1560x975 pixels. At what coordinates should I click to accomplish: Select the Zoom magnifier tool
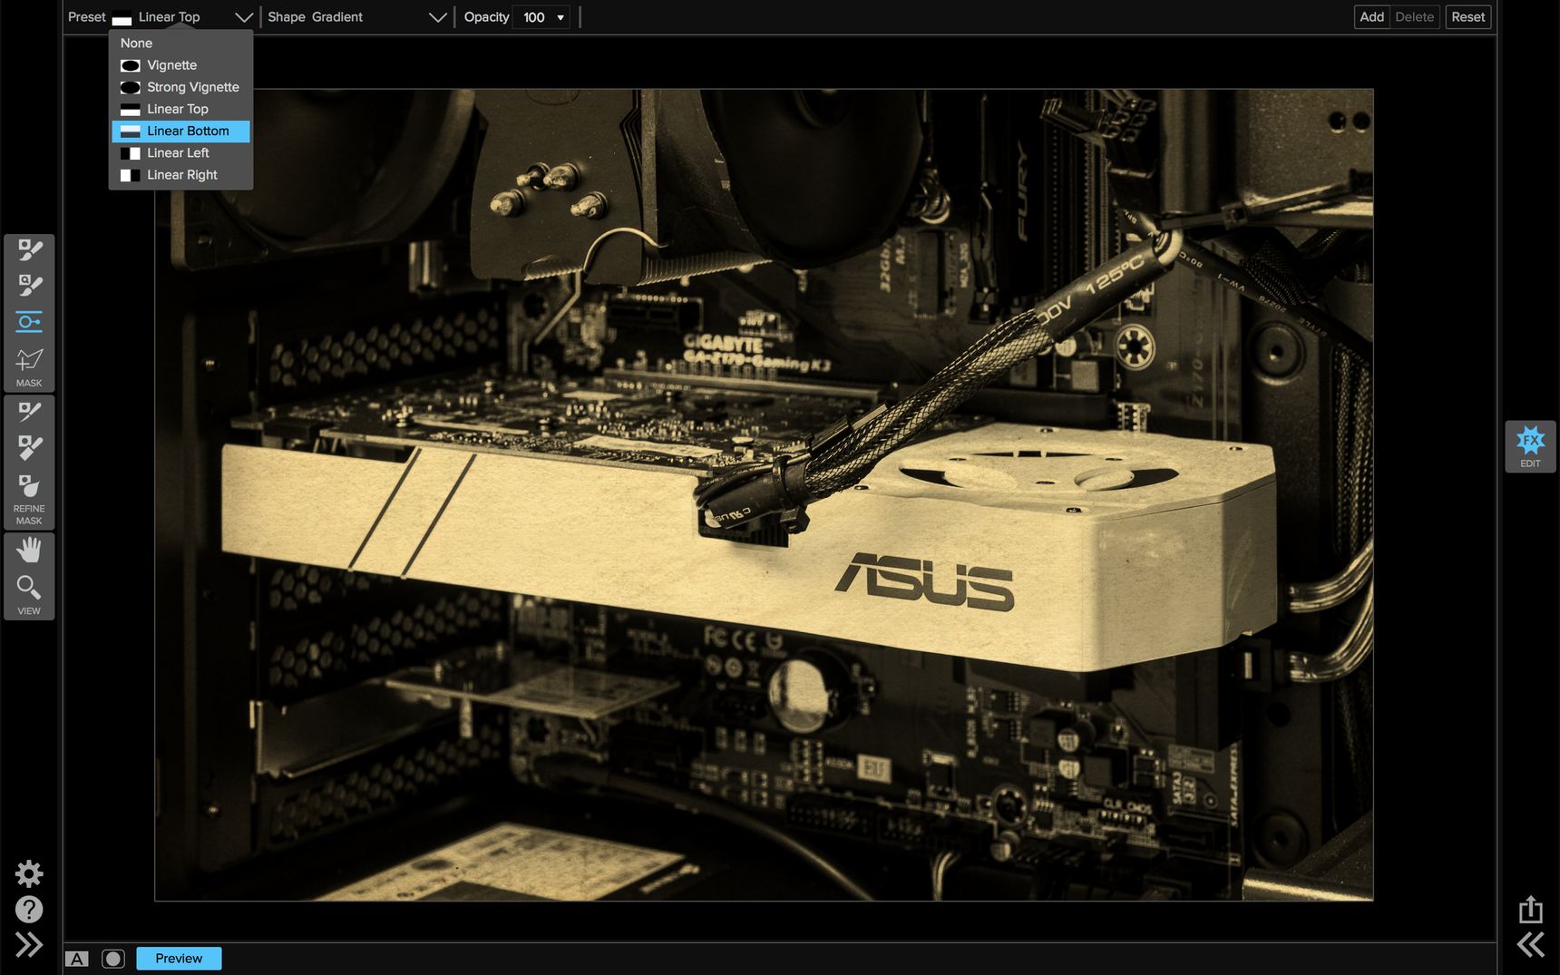[29, 588]
